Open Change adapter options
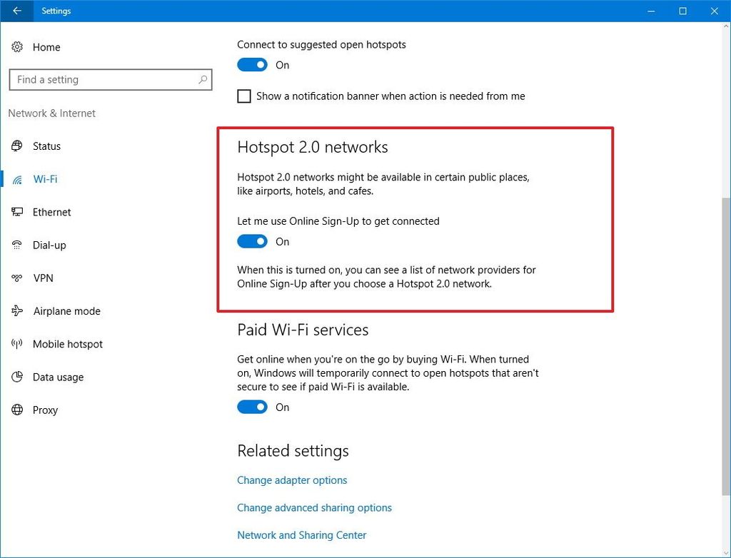The height and width of the screenshot is (558, 731). (x=292, y=480)
